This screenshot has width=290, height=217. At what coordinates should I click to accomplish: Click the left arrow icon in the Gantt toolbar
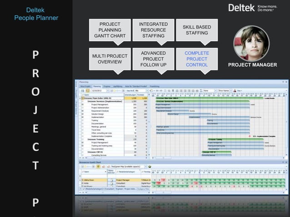157,91
